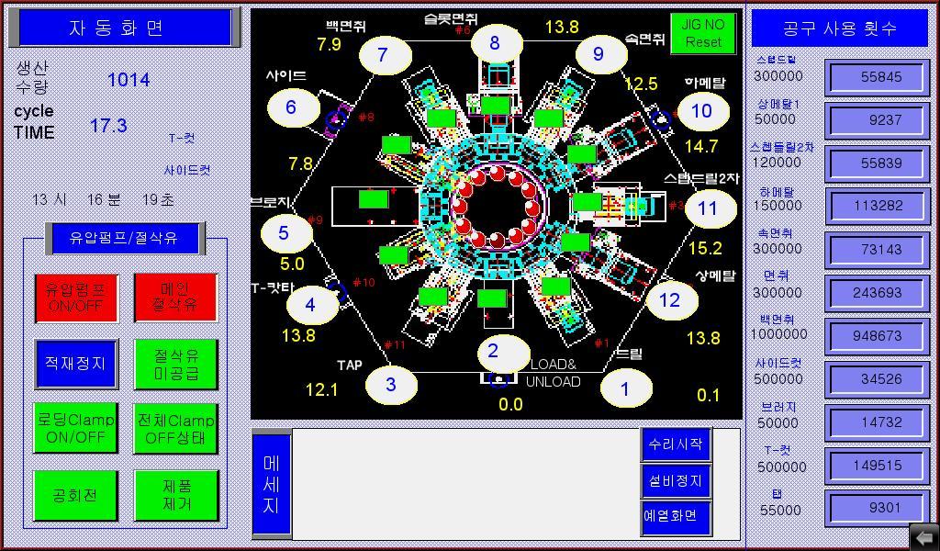Click station 10 time value 14.7
940x551 pixels.
[701, 146]
